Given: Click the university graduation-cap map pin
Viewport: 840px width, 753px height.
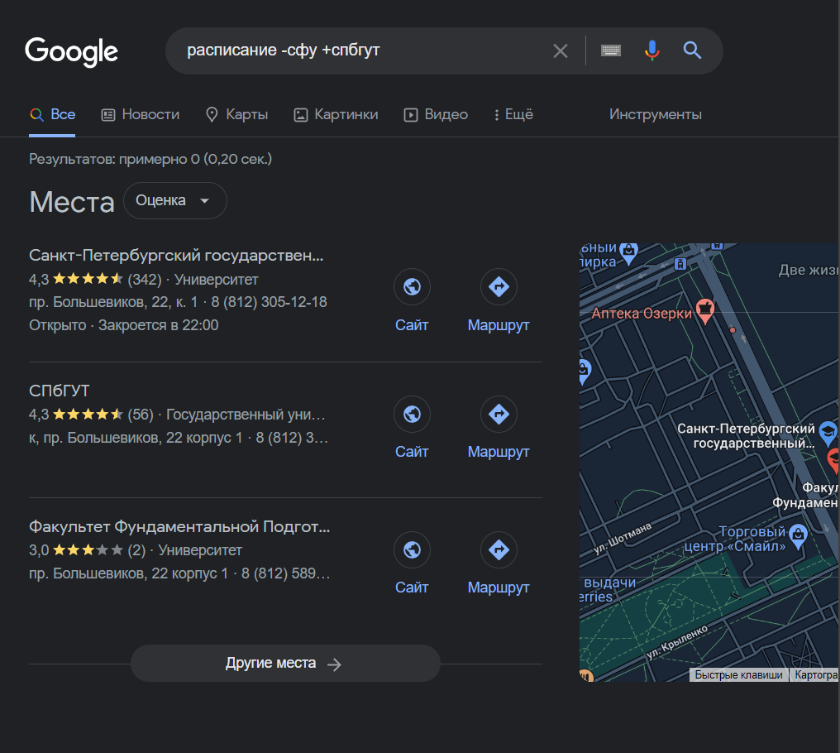Looking at the screenshot, I should [828, 434].
